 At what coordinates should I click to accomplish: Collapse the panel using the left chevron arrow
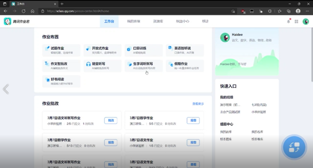pos(6,89)
